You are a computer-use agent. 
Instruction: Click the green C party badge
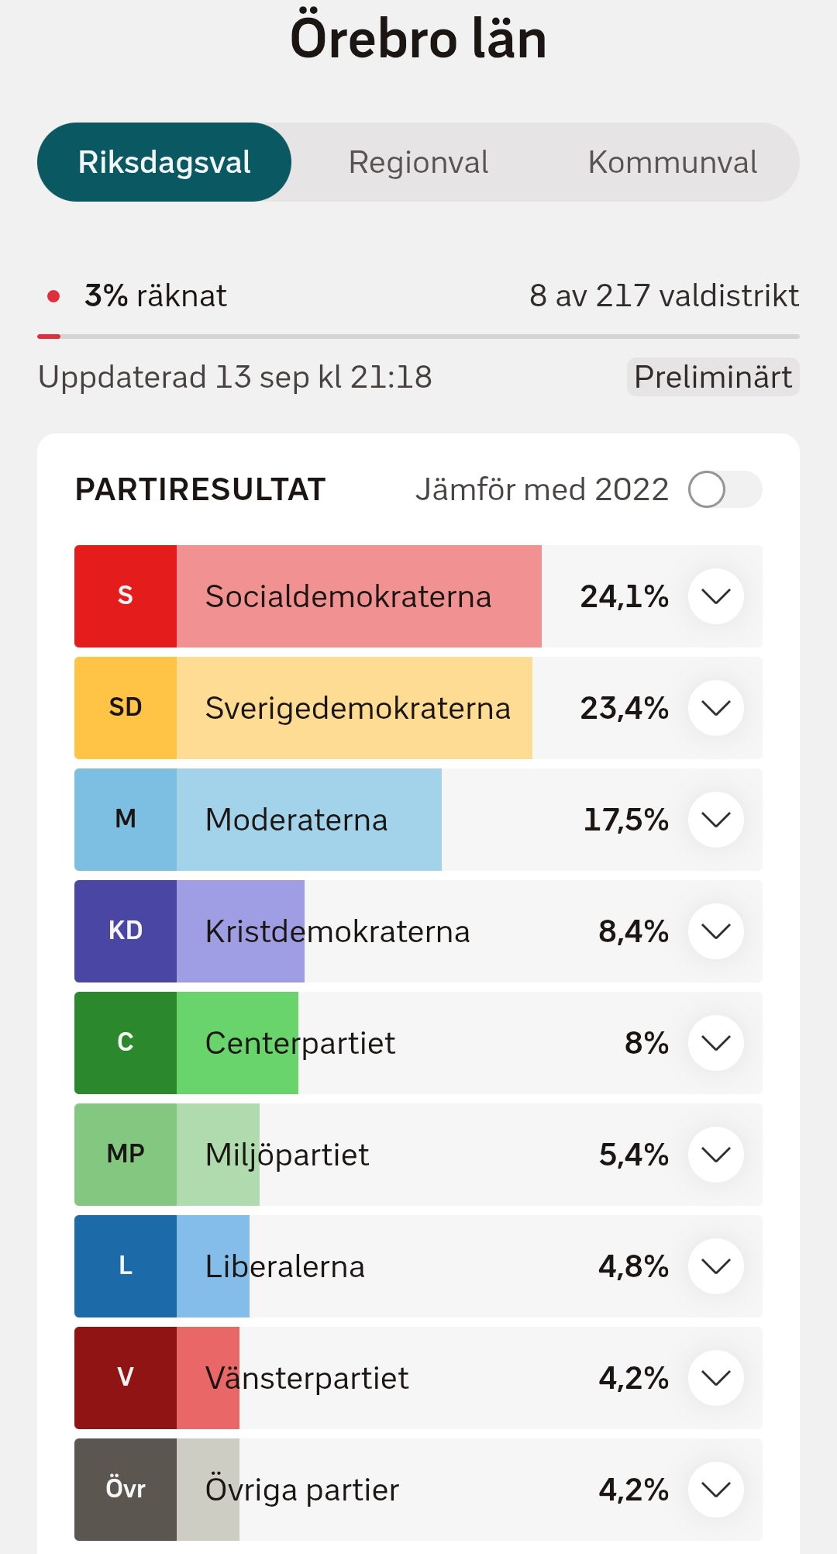126,1043
